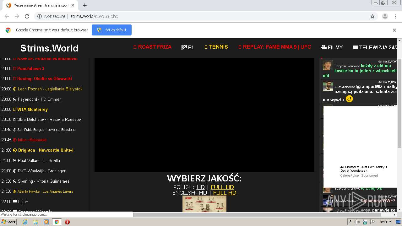The height and width of the screenshot is (226, 402).
Task: Select English FULL HD quality
Action: pyautogui.click(x=225, y=193)
